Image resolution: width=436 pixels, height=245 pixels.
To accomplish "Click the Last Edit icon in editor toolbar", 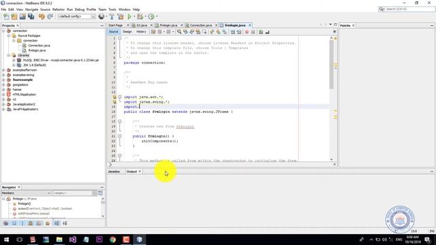I will click(153, 32).
